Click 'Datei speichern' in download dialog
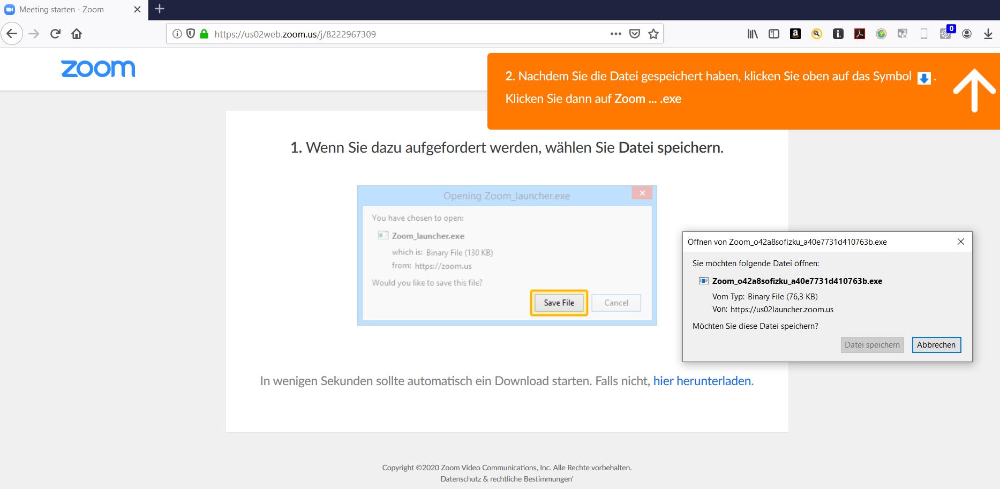 [872, 345]
